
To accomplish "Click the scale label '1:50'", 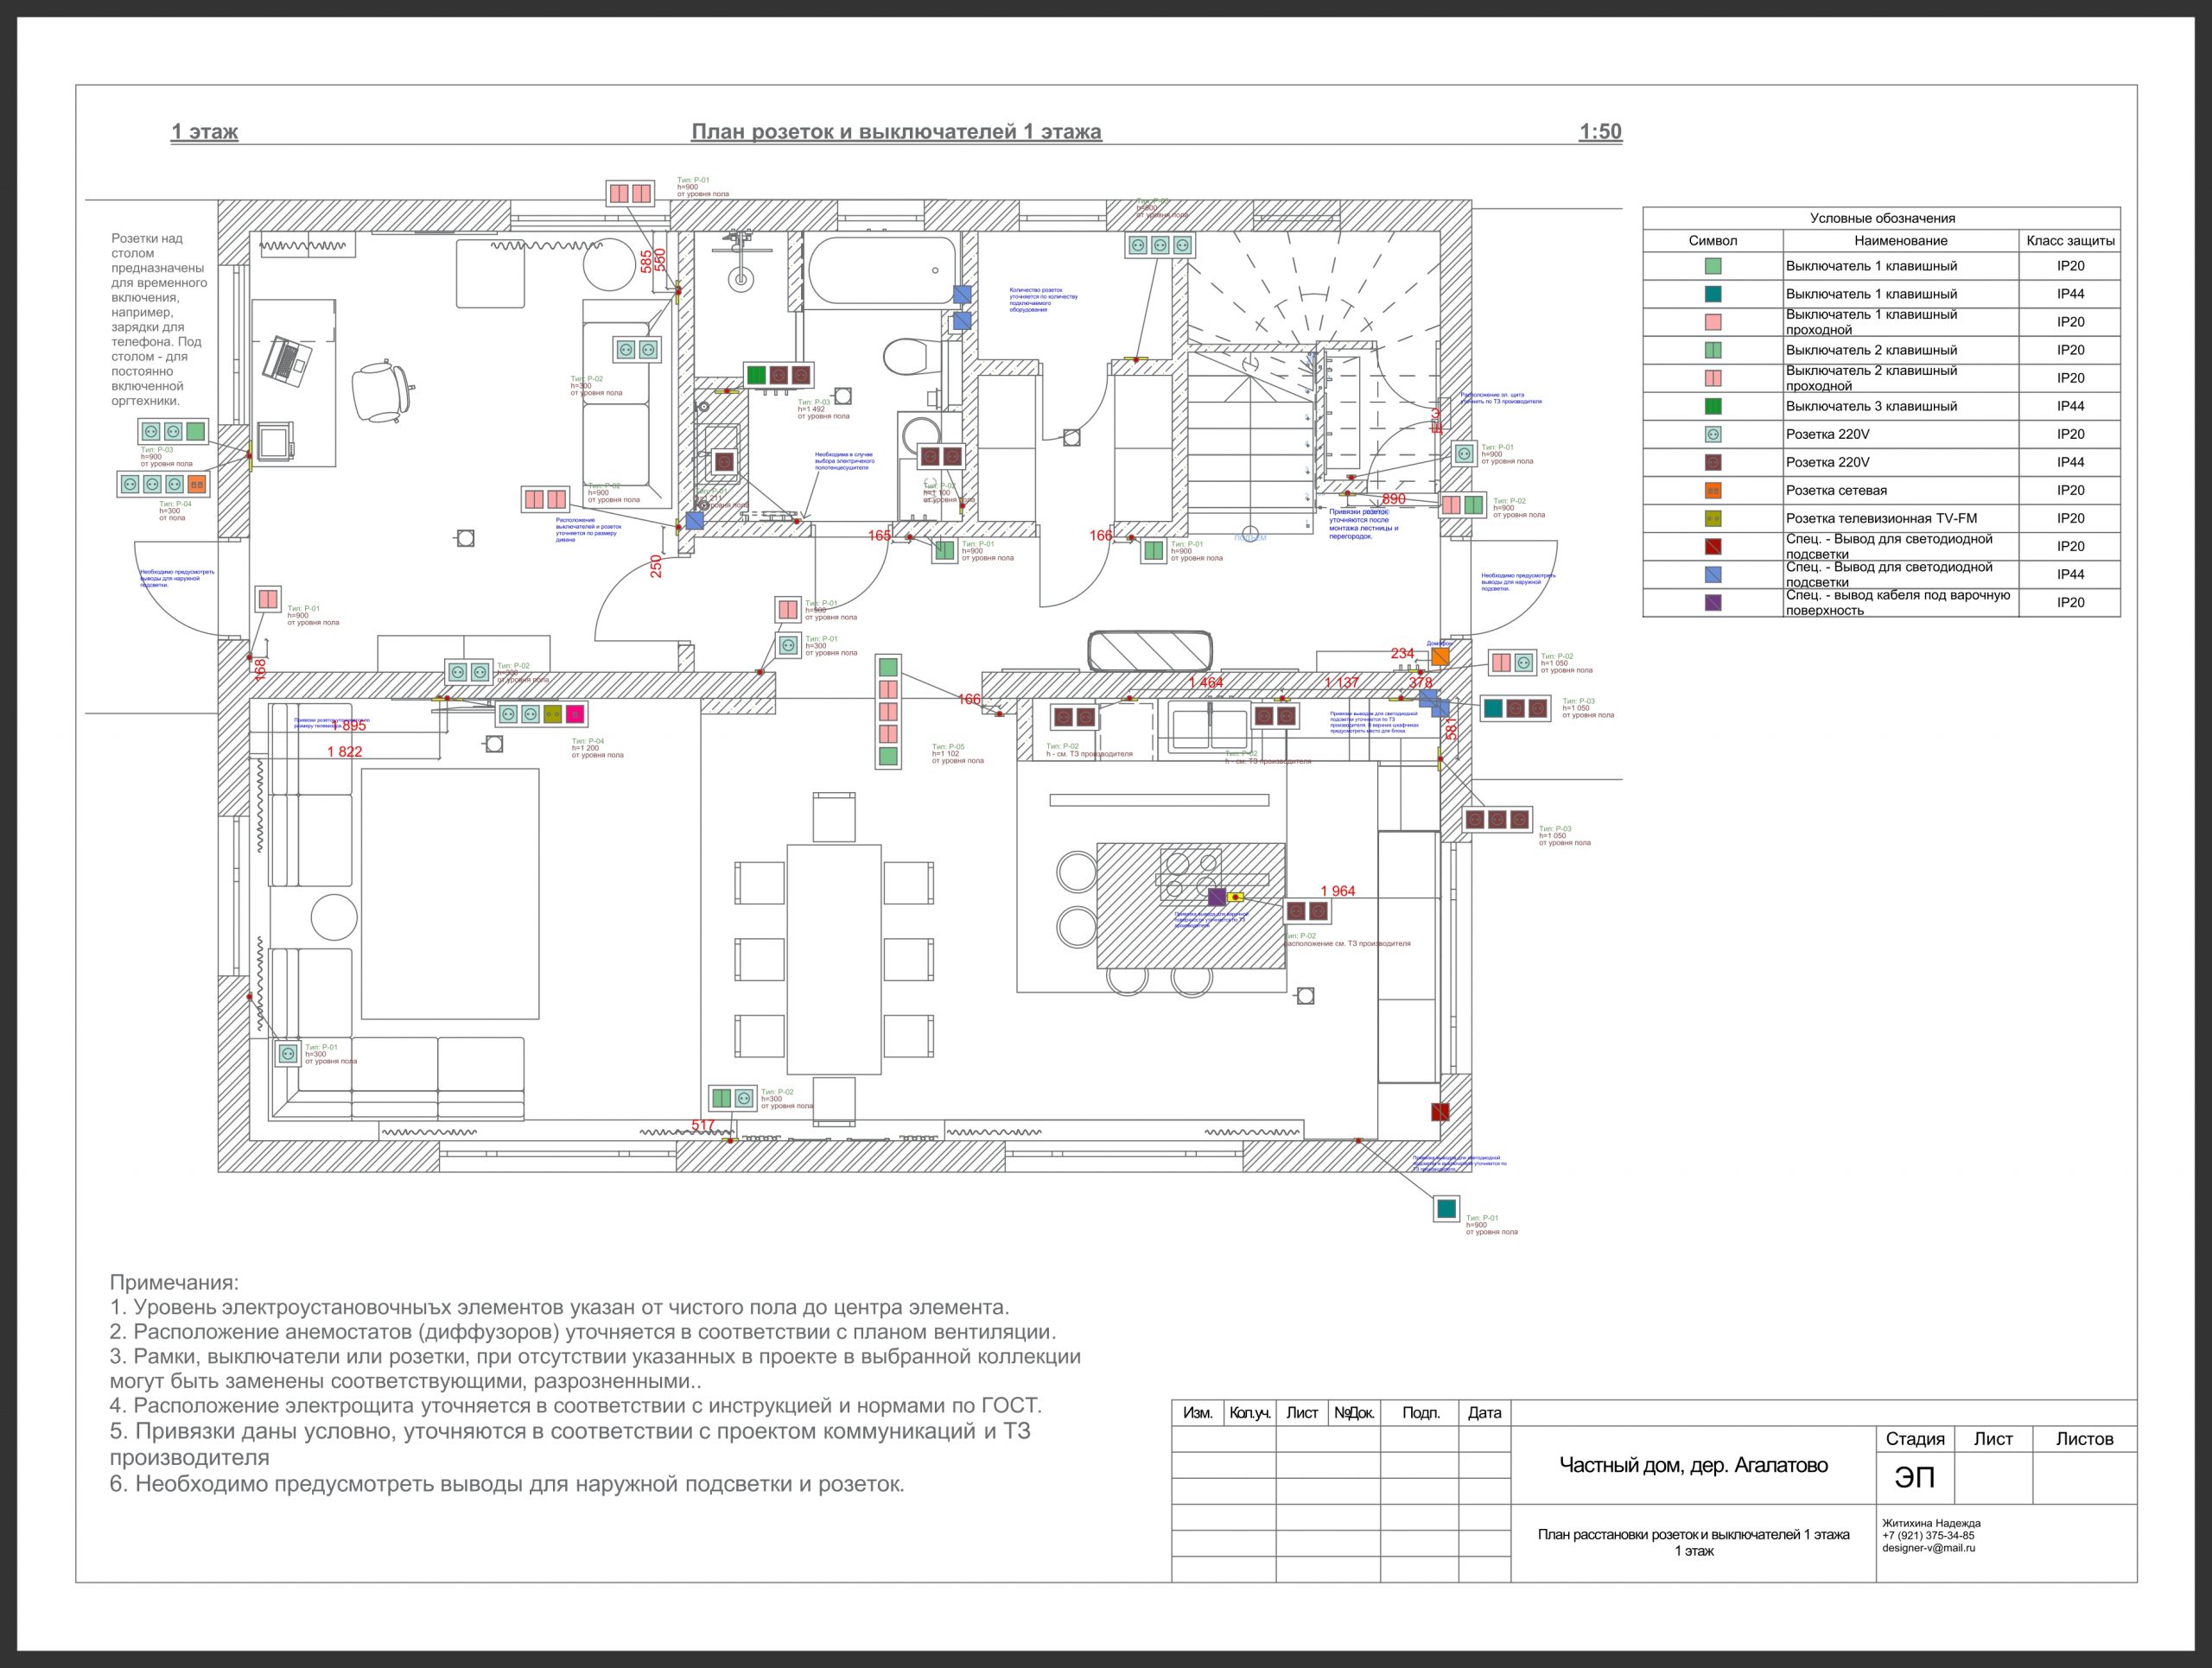I will coord(1600,132).
